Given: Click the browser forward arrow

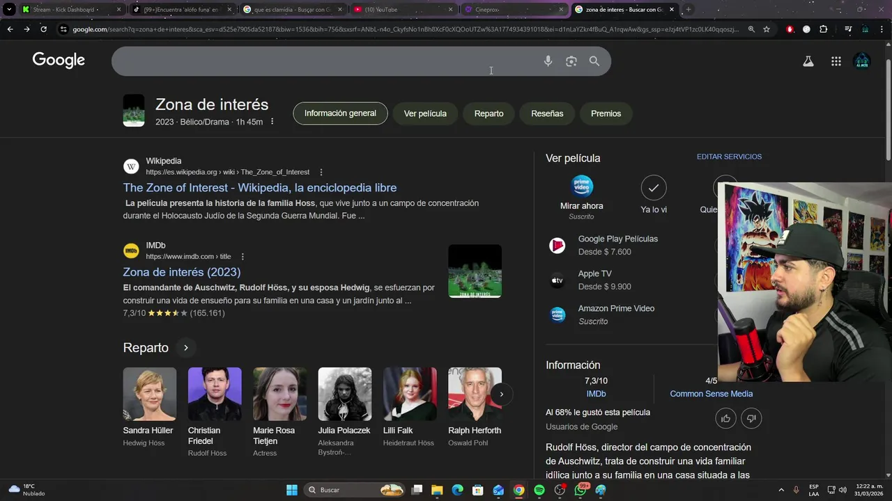Looking at the screenshot, I should coord(26,29).
